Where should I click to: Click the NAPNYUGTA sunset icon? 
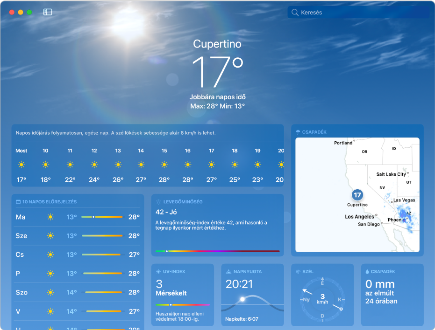click(x=228, y=272)
